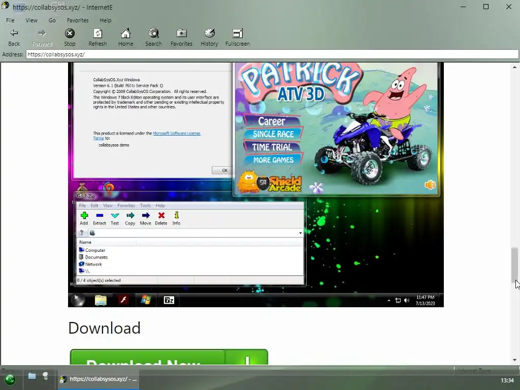The height and width of the screenshot is (390, 520).
Task: Open the 7-Zip Tools menu
Action: (x=145, y=206)
